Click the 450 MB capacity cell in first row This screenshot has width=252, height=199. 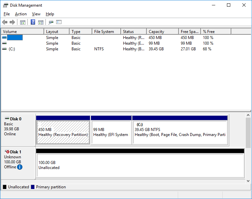click(x=155, y=38)
